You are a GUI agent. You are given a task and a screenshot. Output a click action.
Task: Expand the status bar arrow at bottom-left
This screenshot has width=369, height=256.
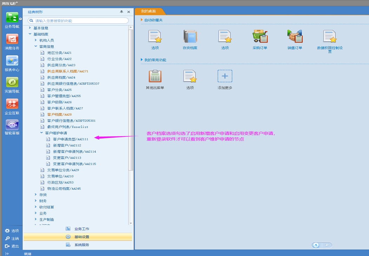pos(7,254)
